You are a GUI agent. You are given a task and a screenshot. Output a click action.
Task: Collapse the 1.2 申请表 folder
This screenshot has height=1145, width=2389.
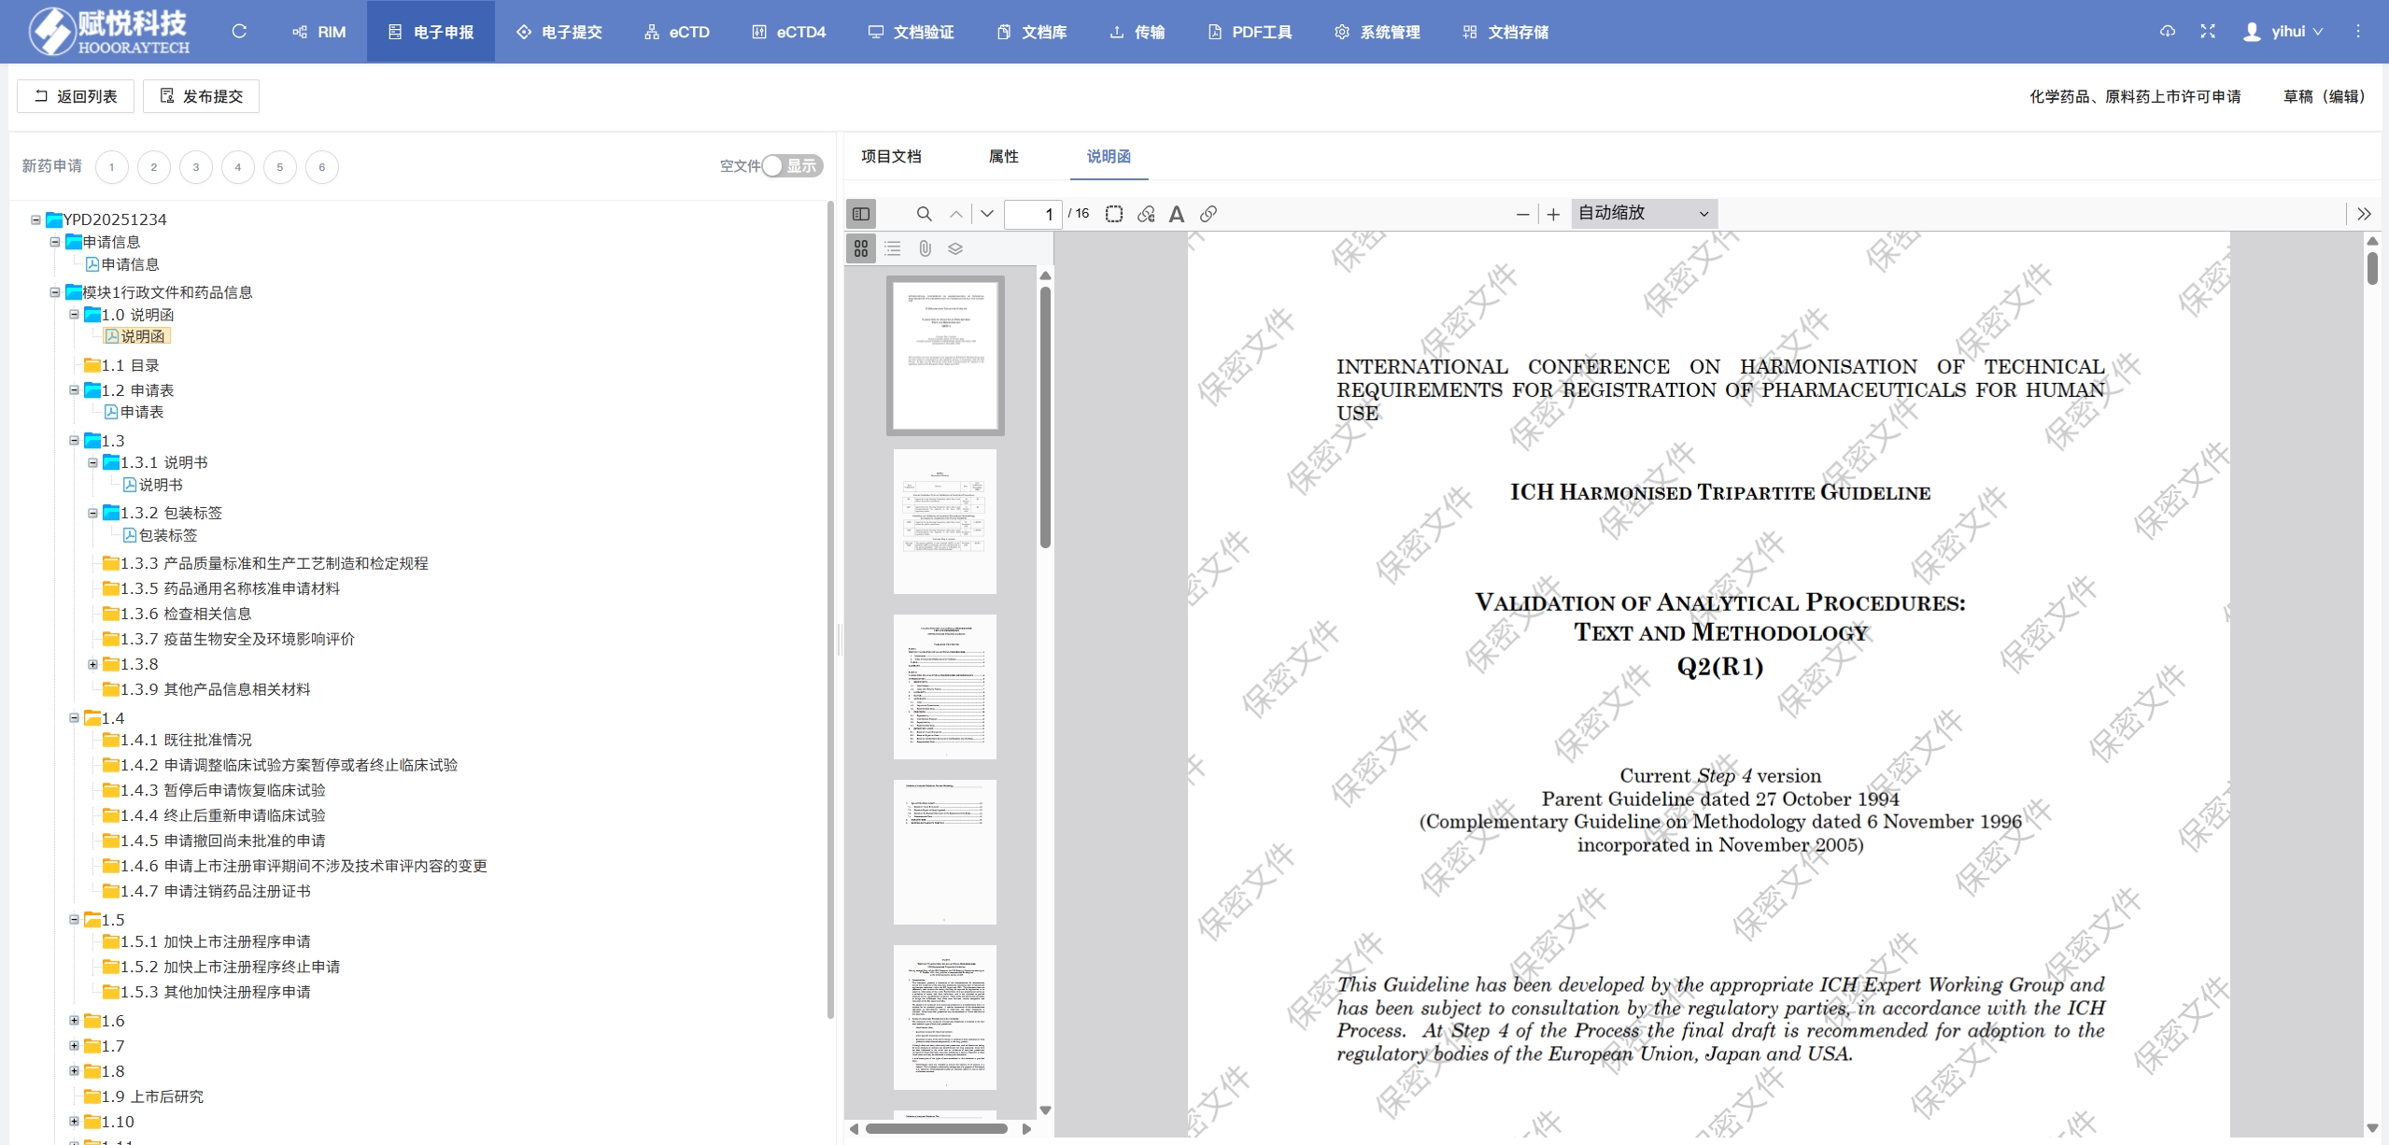click(x=74, y=390)
